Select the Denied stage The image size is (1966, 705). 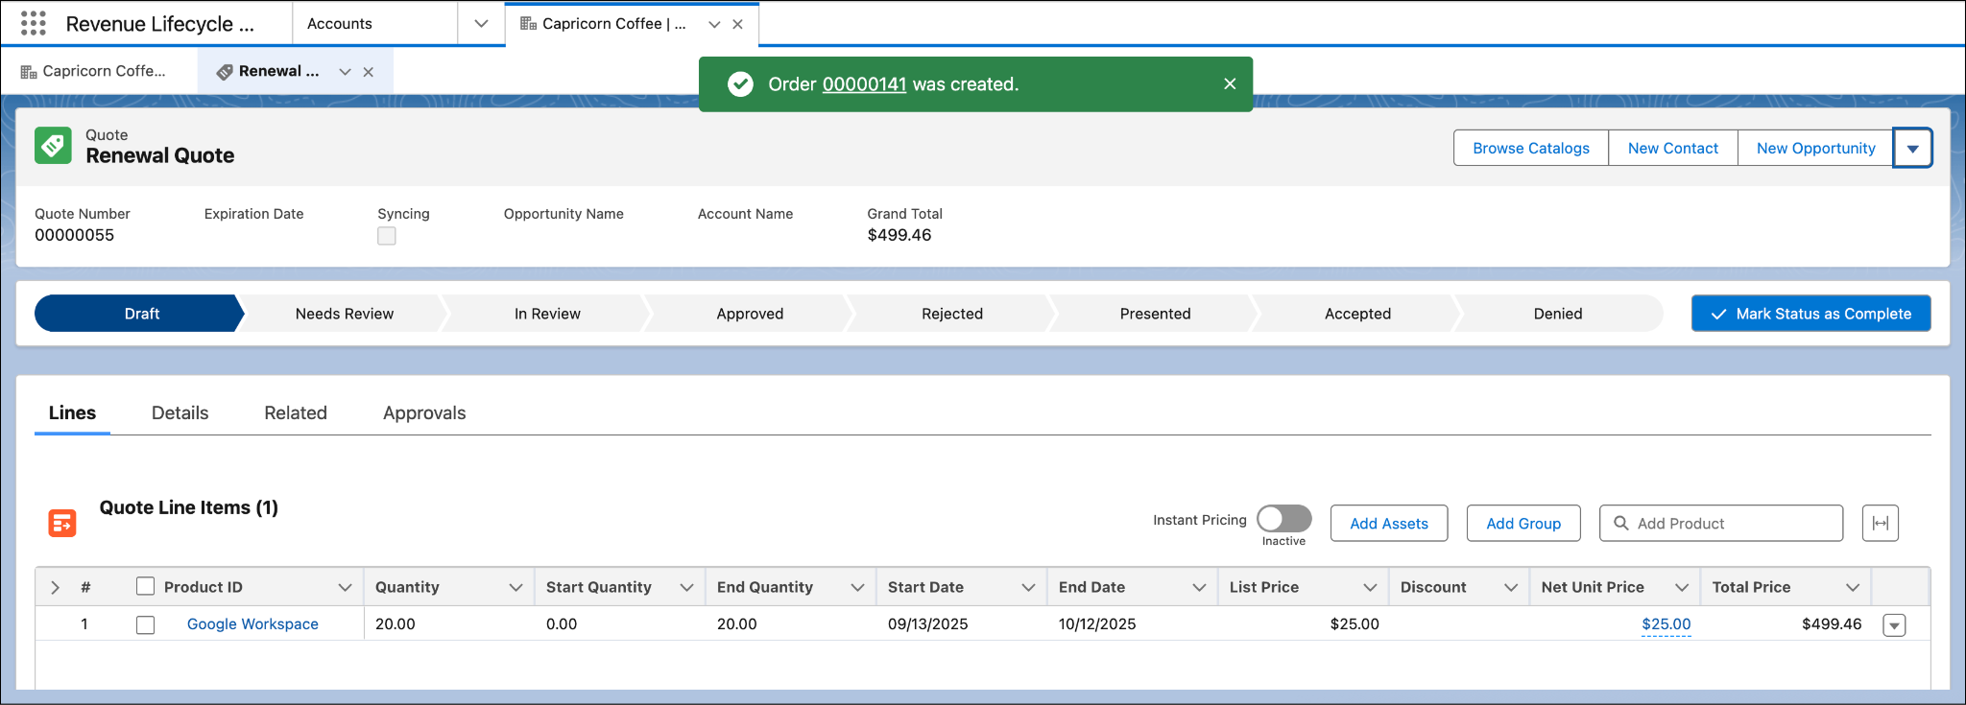1558,314
